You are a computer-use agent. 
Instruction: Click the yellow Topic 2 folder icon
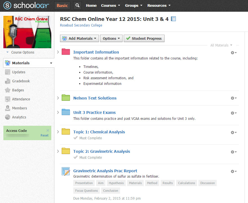pyautogui.click(x=66, y=151)
